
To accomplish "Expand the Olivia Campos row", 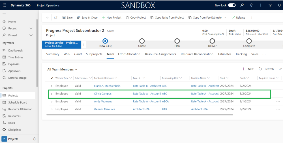I will (52, 94).
